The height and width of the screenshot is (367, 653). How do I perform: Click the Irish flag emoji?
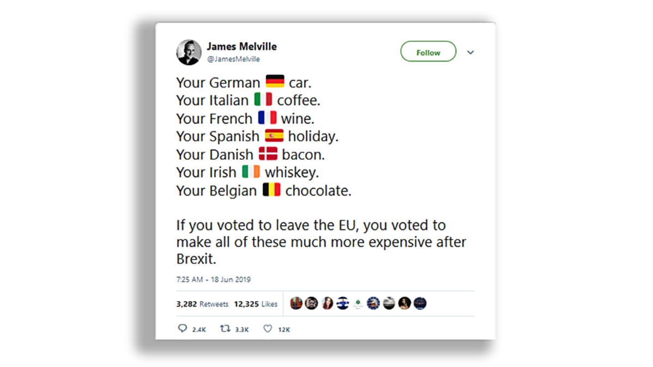pyautogui.click(x=251, y=171)
